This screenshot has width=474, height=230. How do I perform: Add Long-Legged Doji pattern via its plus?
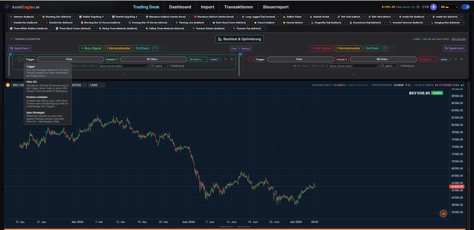(278, 17)
